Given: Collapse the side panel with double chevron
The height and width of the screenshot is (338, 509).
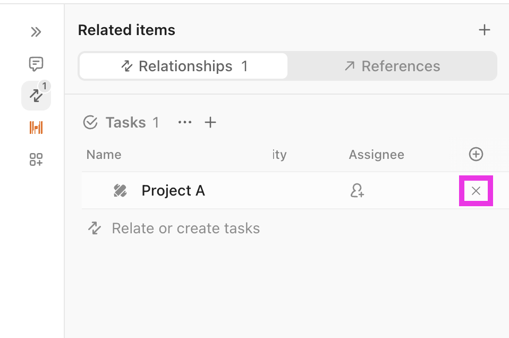Looking at the screenshot, I should 36,32.
